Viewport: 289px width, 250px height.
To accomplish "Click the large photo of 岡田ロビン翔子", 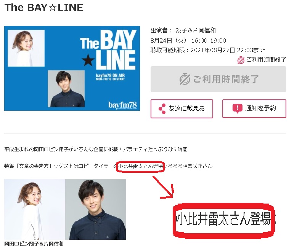I will pos(35,209).
